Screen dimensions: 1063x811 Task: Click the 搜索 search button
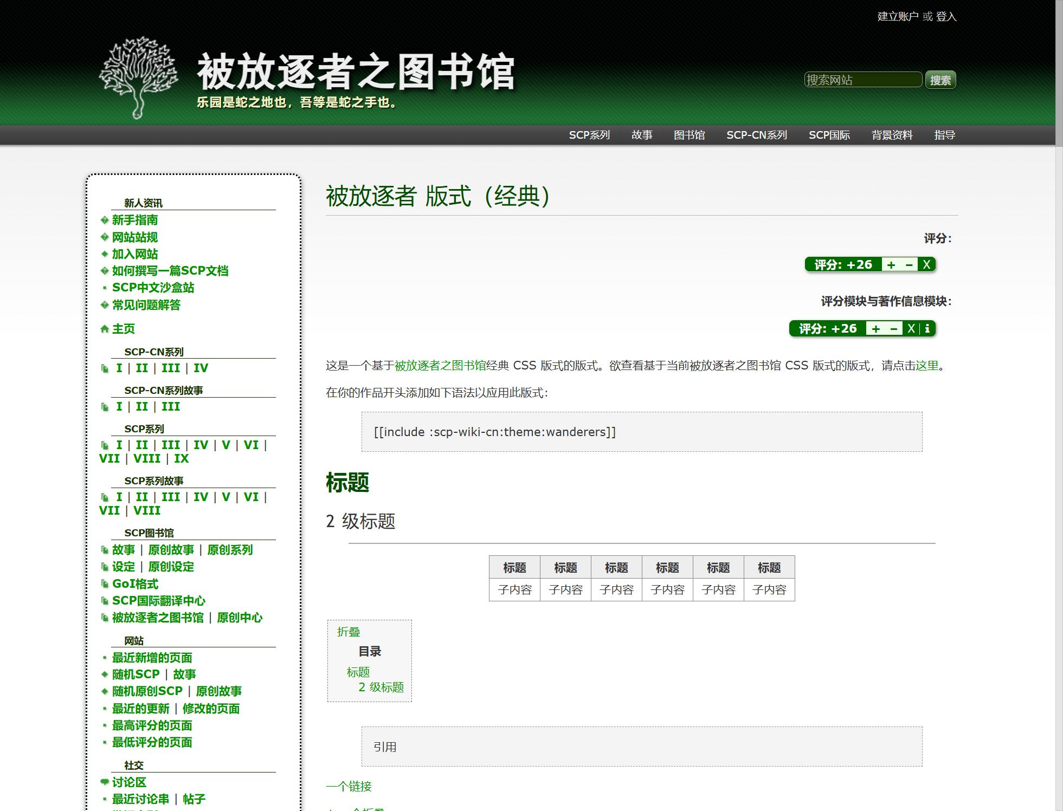point(940,80)
